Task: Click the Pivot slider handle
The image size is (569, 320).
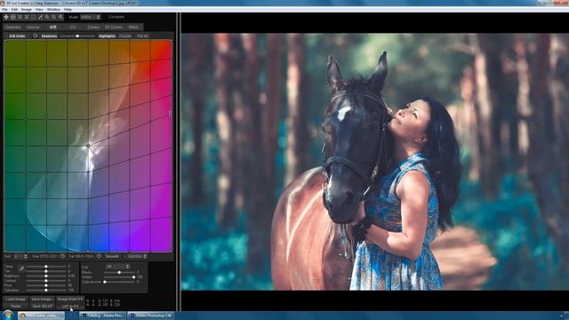Action: click(46, 285)
